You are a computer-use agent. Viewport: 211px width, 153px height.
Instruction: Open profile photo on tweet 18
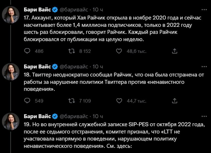(11, 71)
